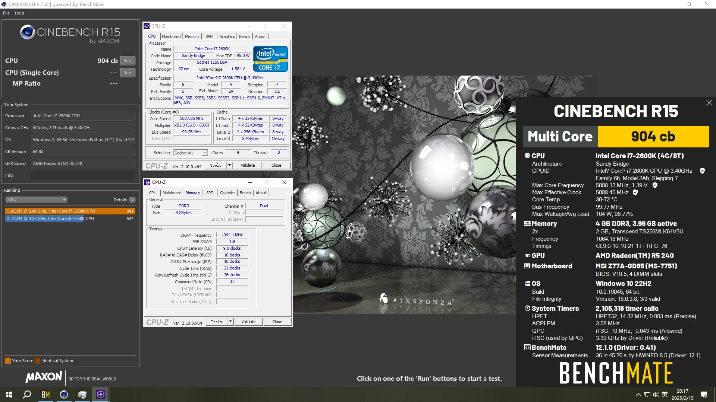Image resolution: width=716 pixels, height=402 pixels.
Task: Click the Motherboard icon in BenchMate panel
Action: coord(527,266)
